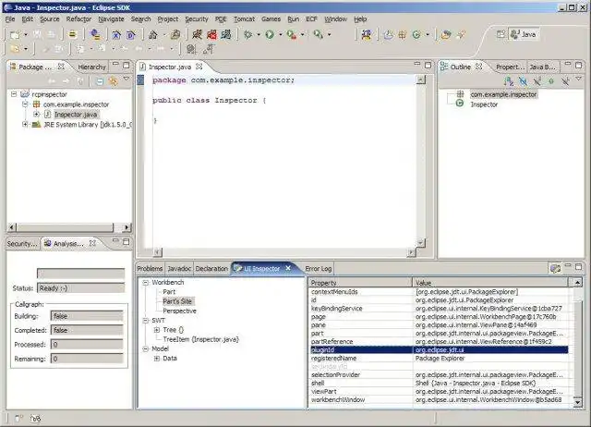
Task: Click the Value column header
Action: click(490, 283)
